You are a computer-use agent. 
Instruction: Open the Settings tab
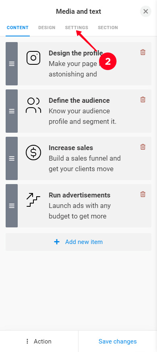coord(76,28)
